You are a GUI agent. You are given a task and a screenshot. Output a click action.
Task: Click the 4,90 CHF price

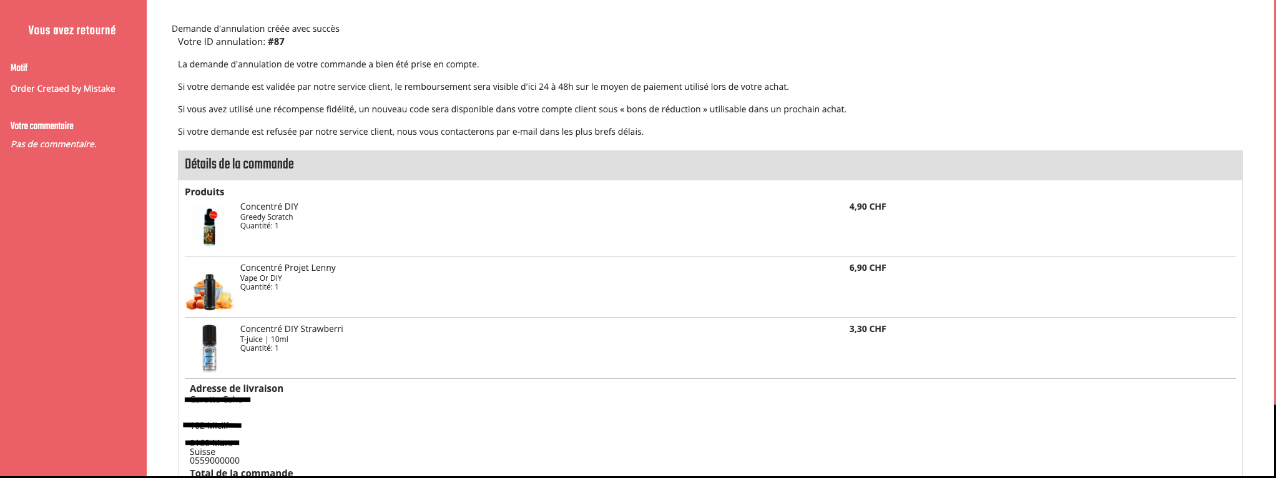pos(867,207)
